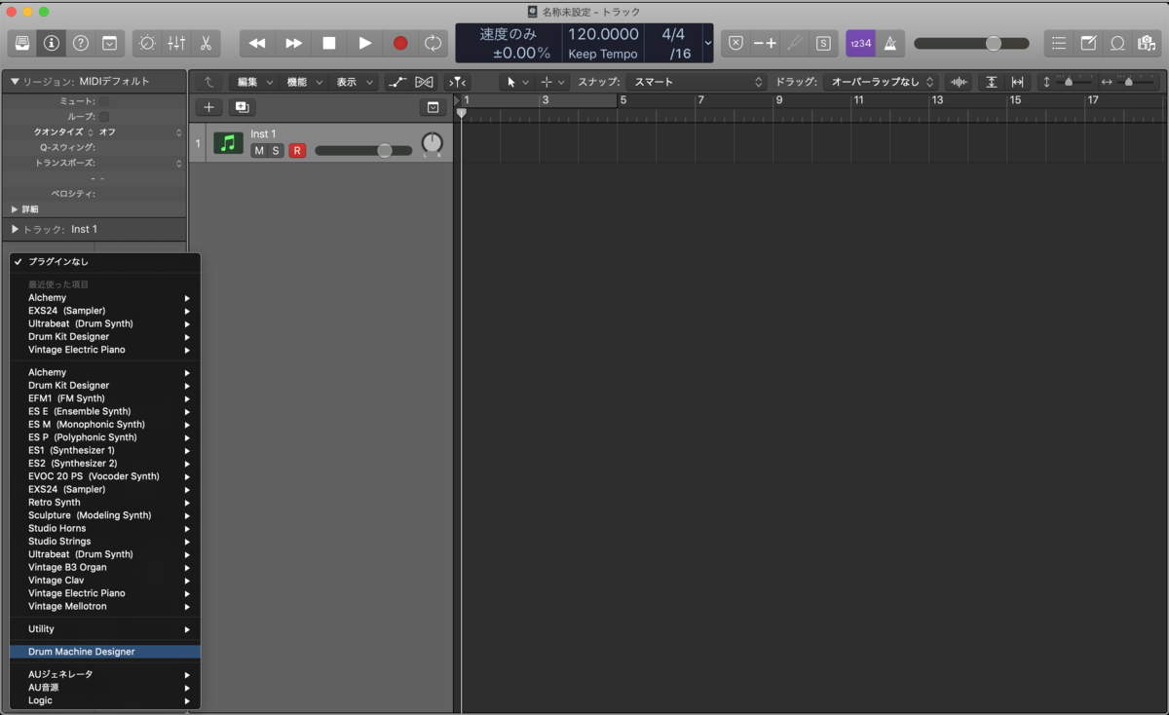Enable the ミュート checkbox

104,101
